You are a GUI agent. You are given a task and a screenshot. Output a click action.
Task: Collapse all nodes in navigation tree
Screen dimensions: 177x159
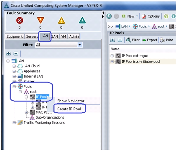point(16,53)
